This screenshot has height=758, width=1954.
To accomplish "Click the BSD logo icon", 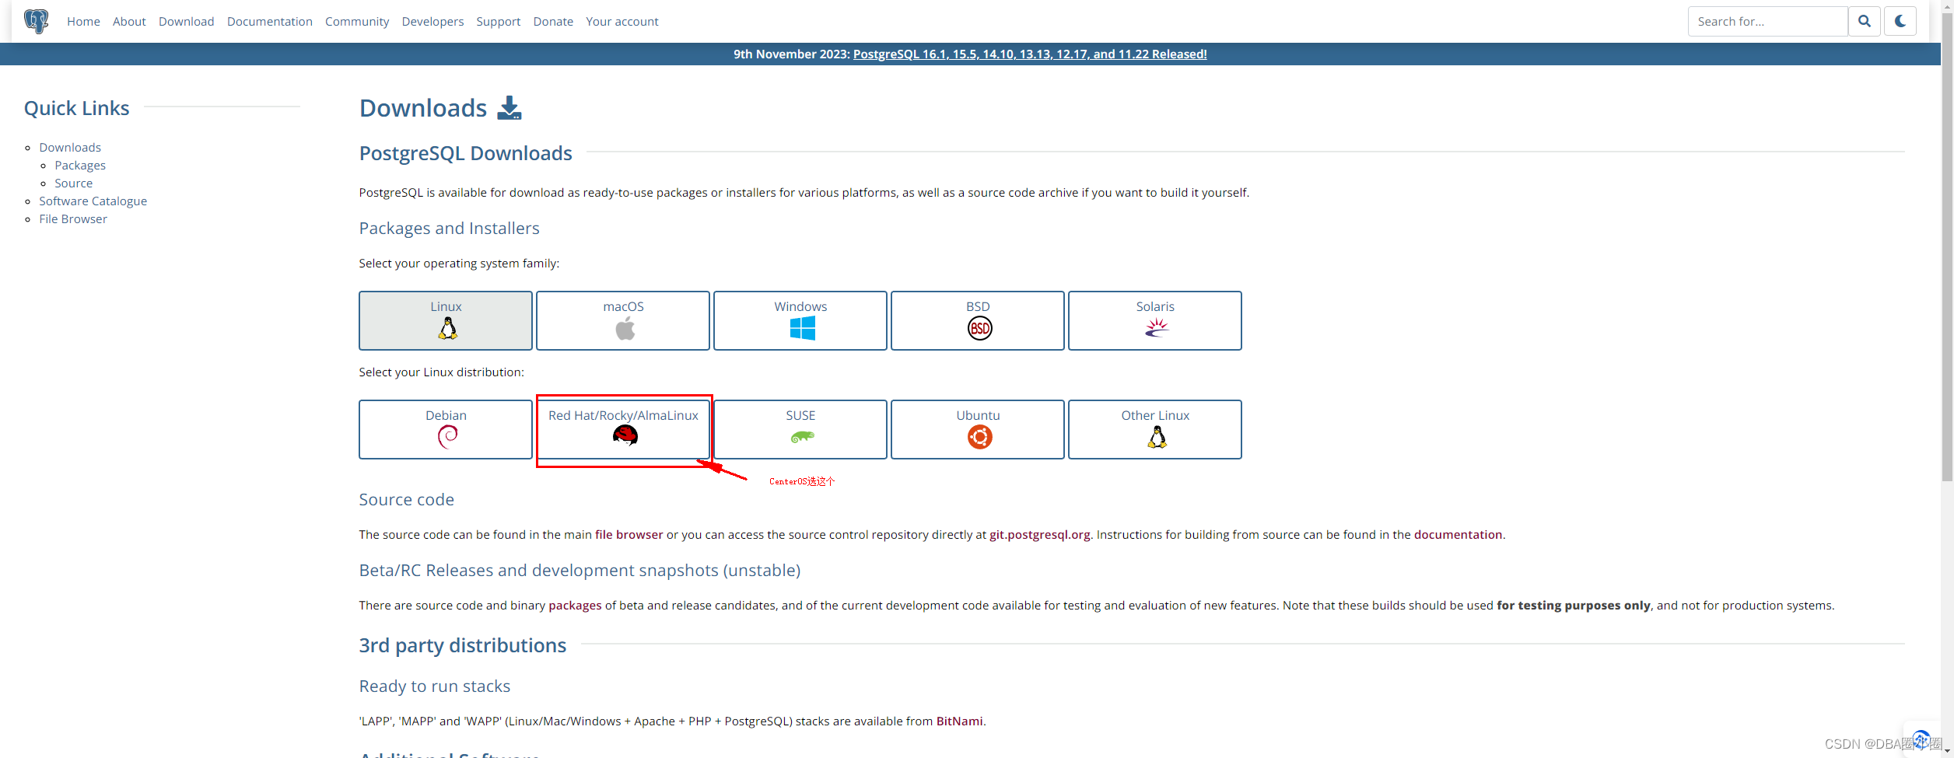I will click(979, 328).
